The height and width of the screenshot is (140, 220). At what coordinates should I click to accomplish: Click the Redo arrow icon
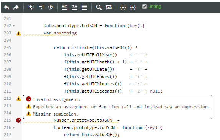click(x=16, y=7)
